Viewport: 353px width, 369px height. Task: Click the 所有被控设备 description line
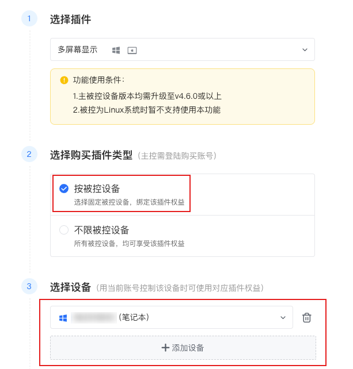pyautogui.click(x=130, y=244)
